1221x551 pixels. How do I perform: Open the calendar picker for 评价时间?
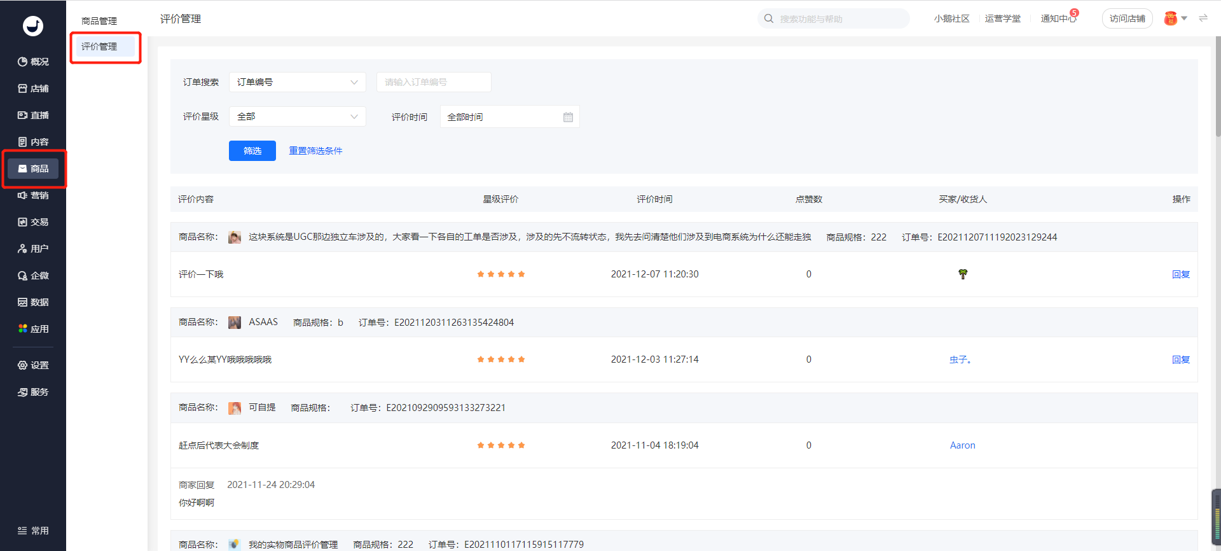[x=568, y=117]
